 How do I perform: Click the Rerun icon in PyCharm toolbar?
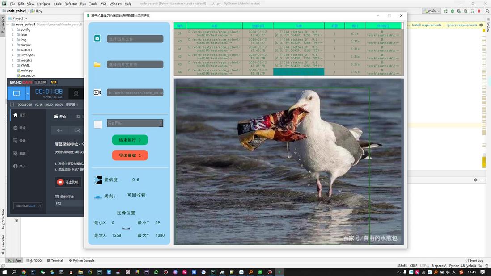[445, 11]
